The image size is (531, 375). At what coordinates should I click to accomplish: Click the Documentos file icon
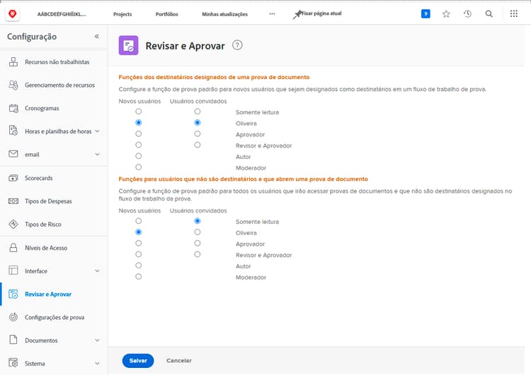coord(13,340)
